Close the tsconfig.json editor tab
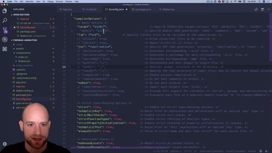Viewport: 272px width, 153px height. pos(127,9)
